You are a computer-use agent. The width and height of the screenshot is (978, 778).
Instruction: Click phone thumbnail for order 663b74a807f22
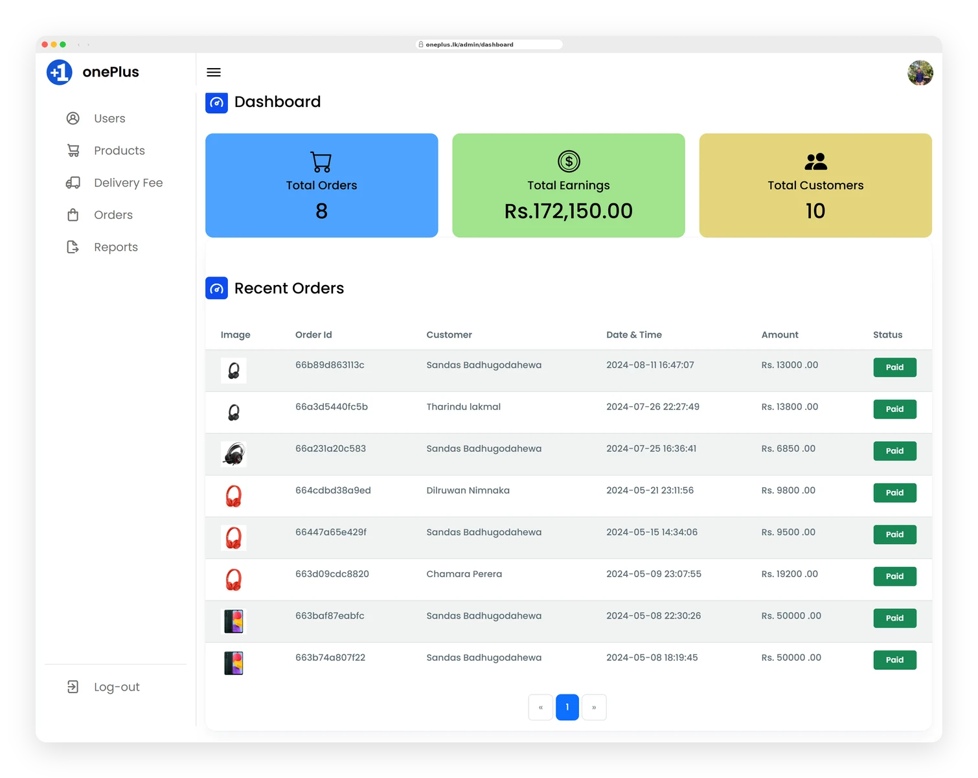[x=234, y=663]
